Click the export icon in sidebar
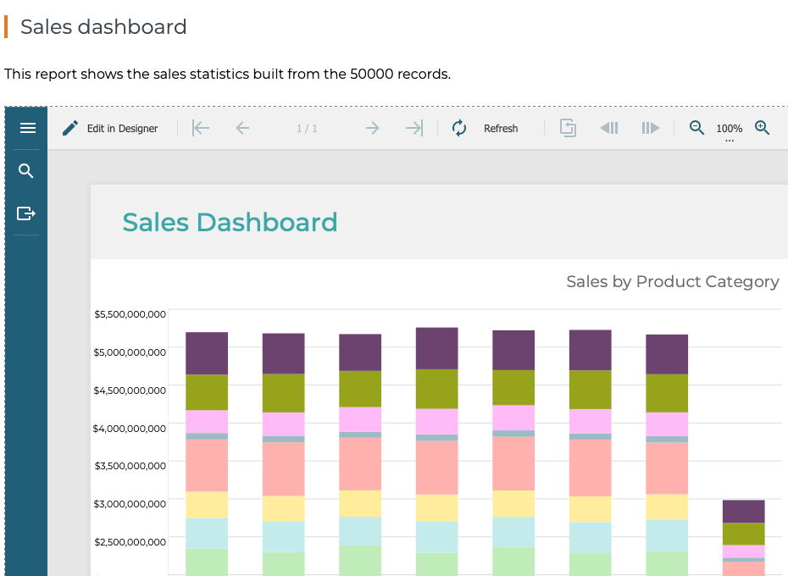 click(x=26, y=213)
